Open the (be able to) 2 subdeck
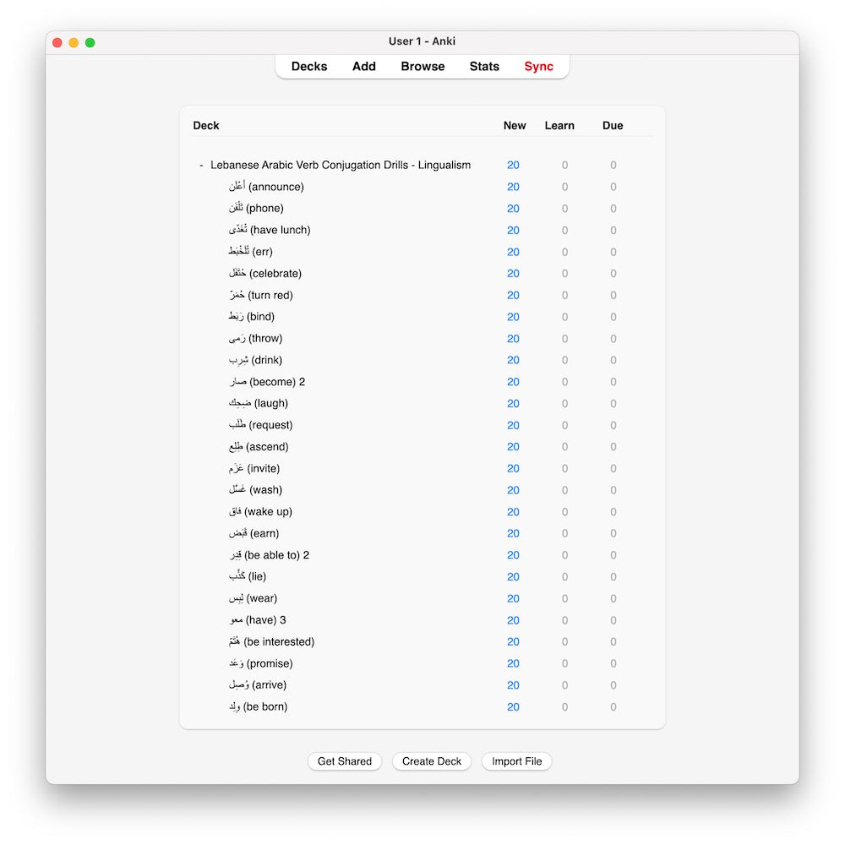Viewport: 845px width, 845px height. tap(270, 555)
